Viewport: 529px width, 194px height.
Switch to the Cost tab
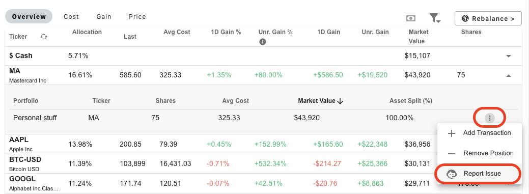click(x=71, y=16)
